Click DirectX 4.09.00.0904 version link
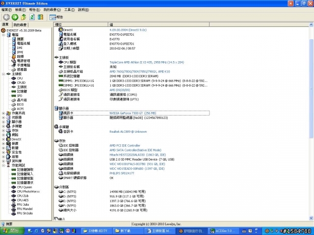 coord(128,30)
